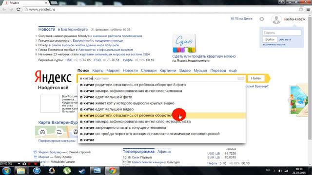Select suggestion ангел спас мотоциклиста
Screen dimensions: 312x175
click(x=162, y=122)
